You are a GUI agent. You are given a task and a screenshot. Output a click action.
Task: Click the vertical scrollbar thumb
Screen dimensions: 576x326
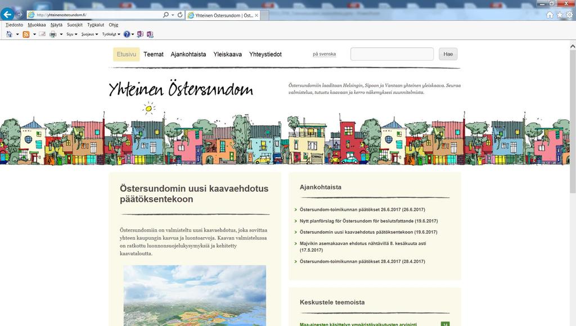[573, 121]
